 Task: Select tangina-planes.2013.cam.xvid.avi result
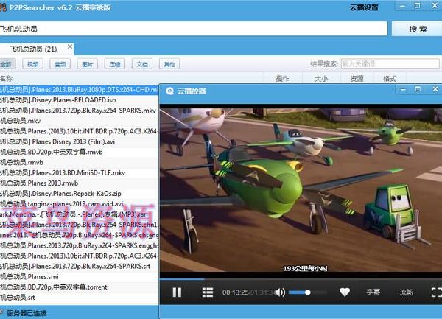click(x=80, y=204)
